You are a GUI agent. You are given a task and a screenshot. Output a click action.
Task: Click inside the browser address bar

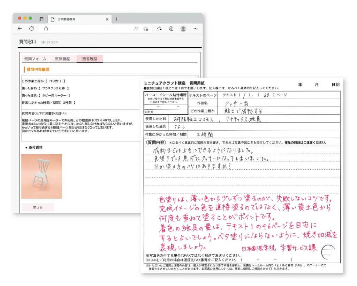(87, 29)
